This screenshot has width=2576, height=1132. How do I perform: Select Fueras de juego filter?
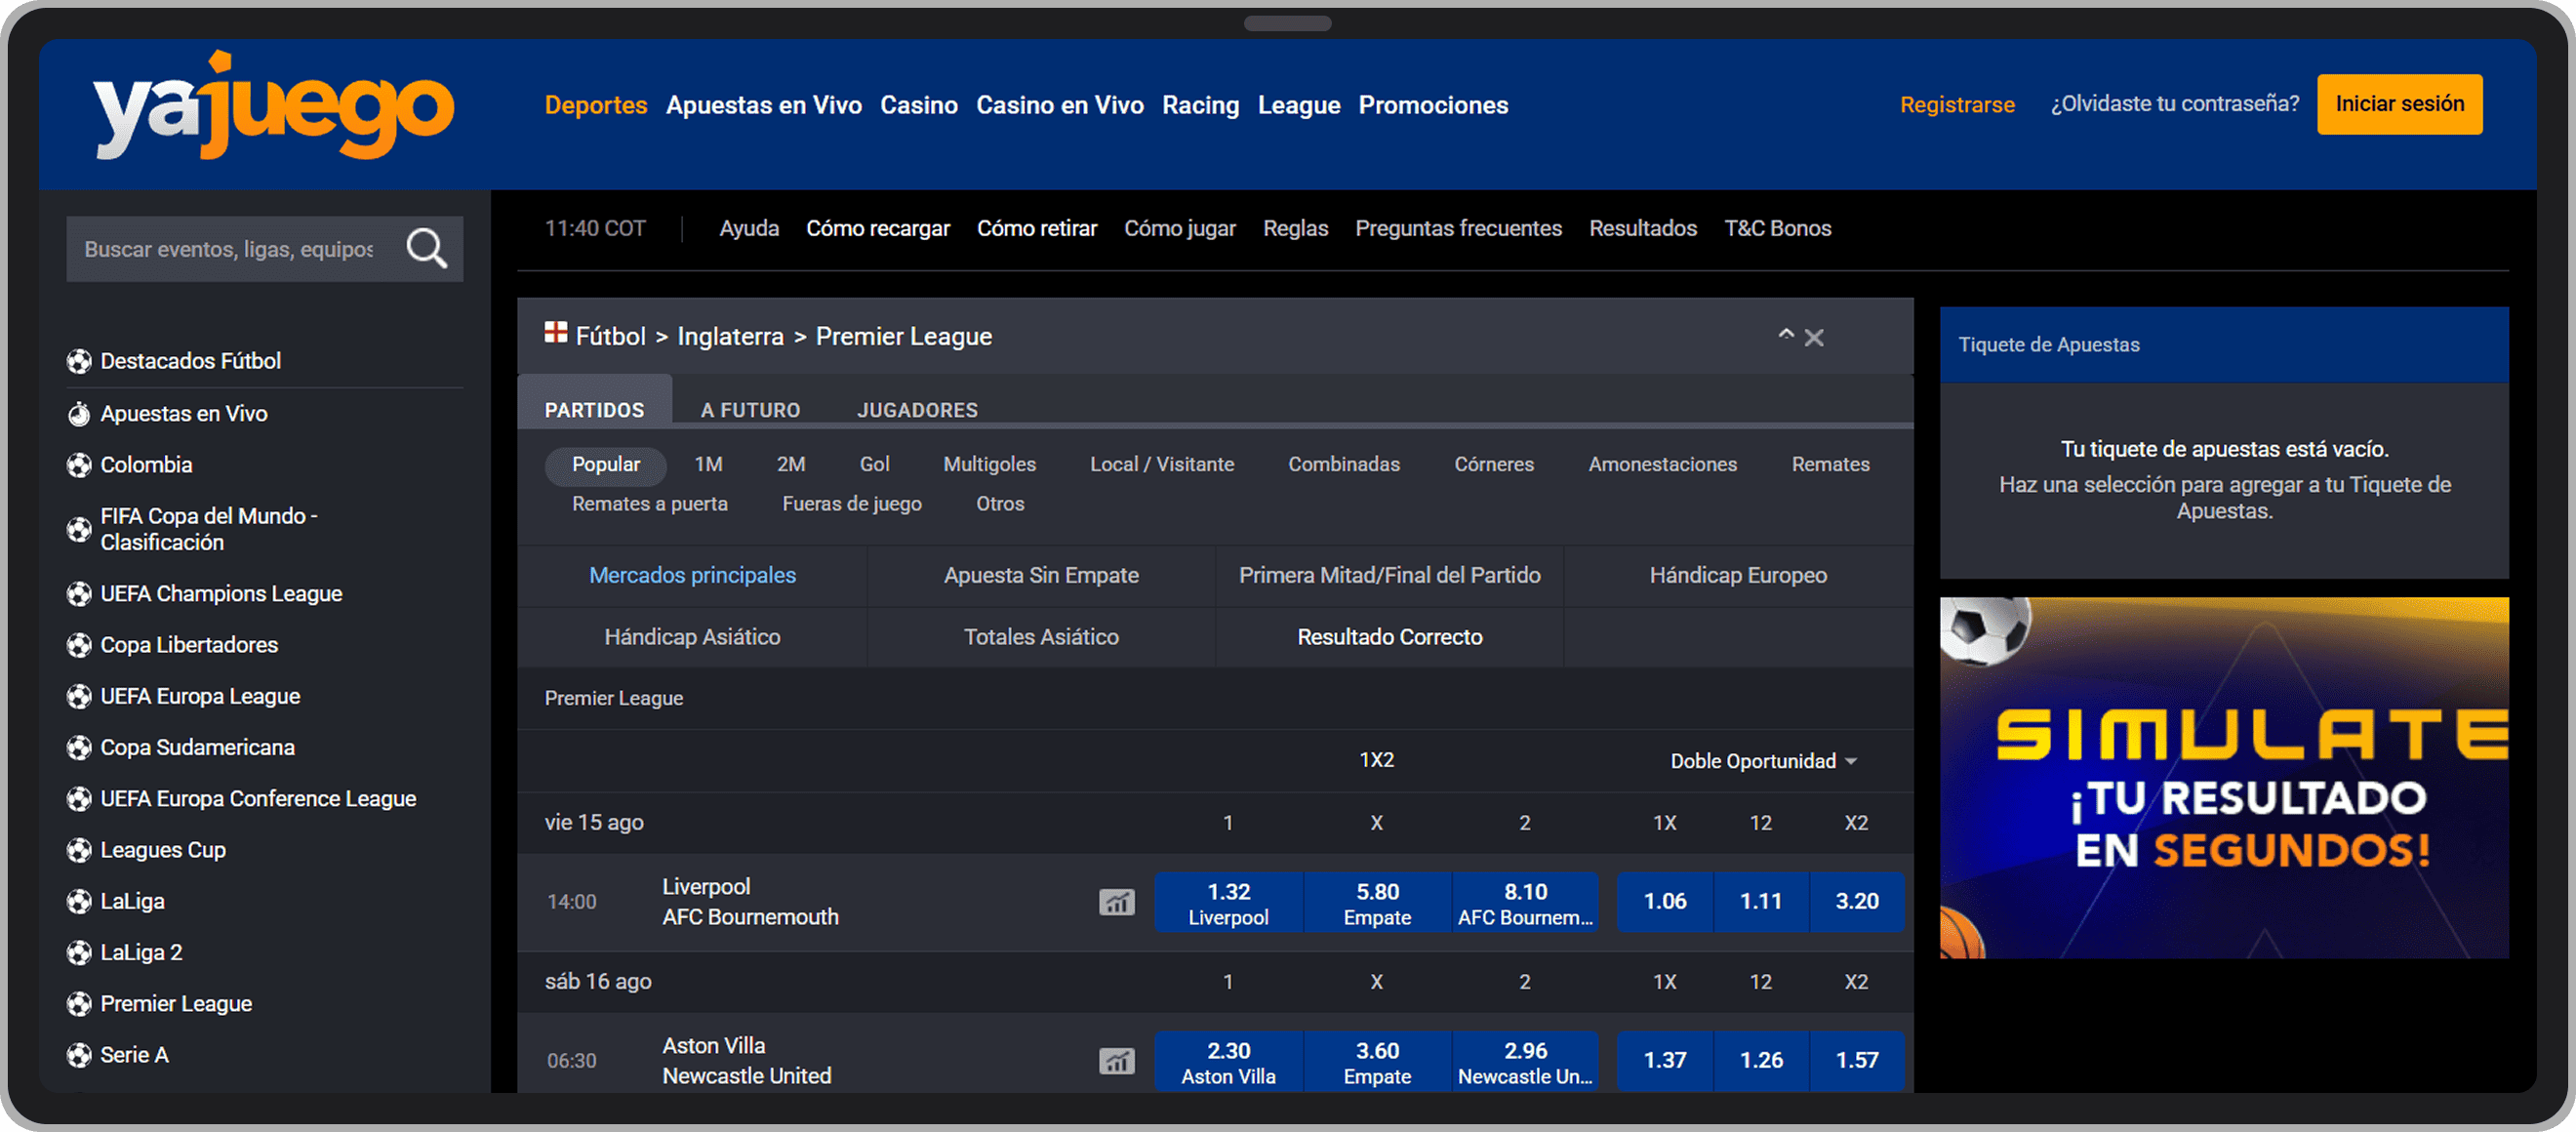tap(852, 504)
